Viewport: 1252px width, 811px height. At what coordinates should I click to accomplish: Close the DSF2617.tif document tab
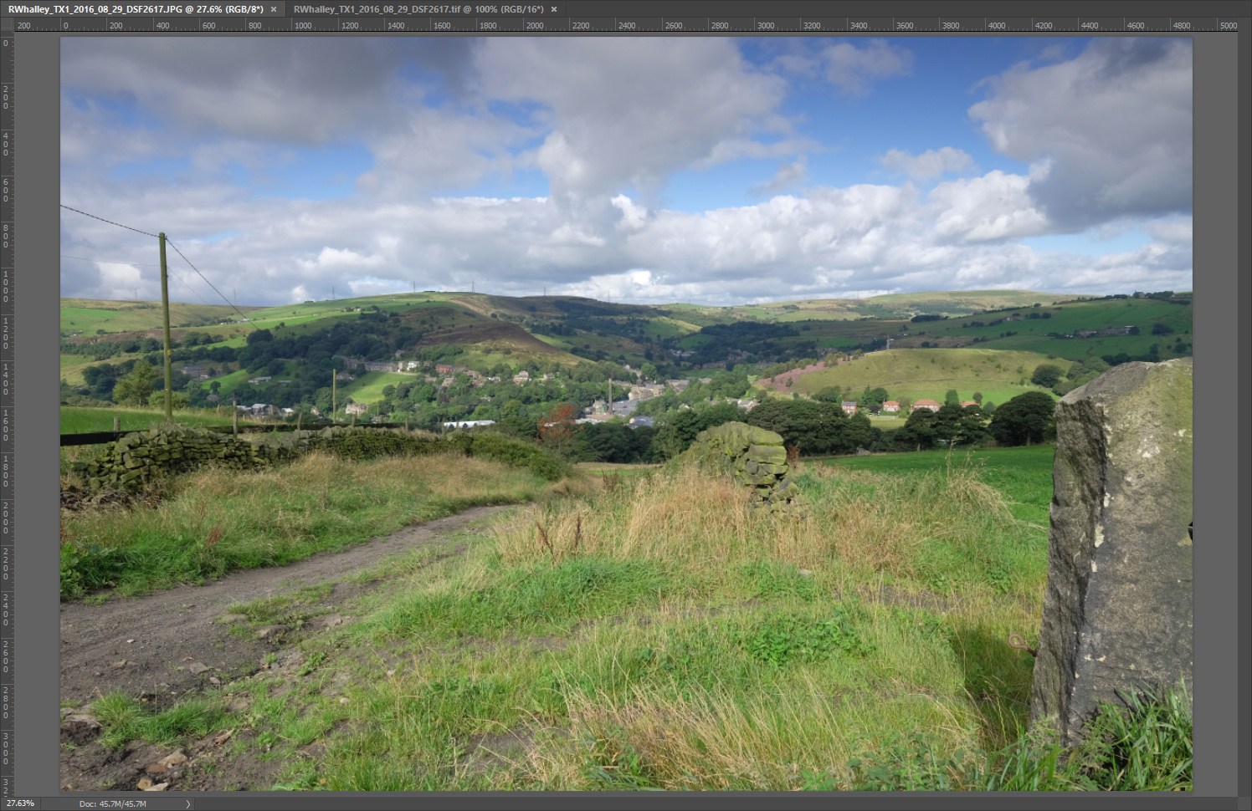(x=554, y=9)
